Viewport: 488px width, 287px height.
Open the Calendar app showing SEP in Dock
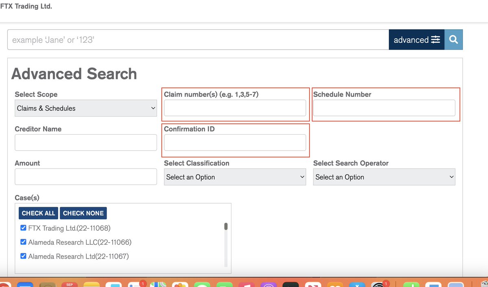70,284
